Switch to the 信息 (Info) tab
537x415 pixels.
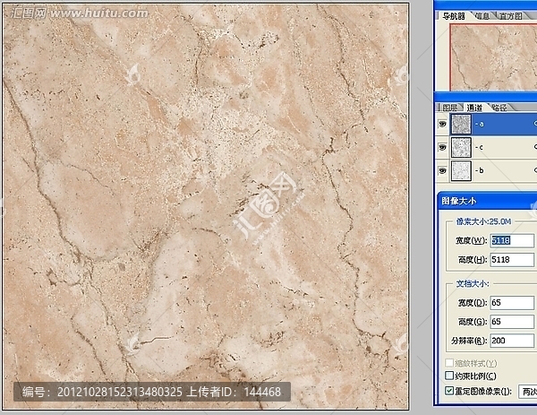pos(482,16)
